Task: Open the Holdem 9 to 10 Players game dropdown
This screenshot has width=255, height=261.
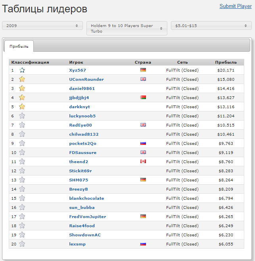Action: 127,28
